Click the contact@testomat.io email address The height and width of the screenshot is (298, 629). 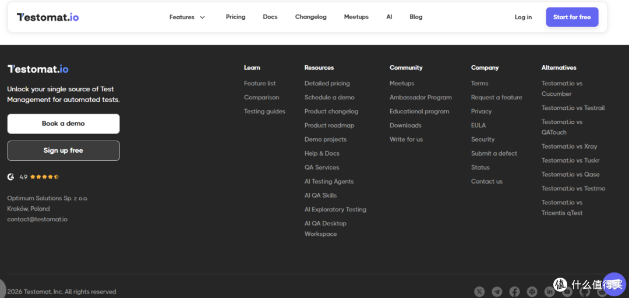coord(37,219)
